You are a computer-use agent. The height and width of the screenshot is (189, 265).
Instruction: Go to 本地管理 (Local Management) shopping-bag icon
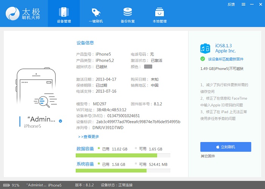coord(160,14)
